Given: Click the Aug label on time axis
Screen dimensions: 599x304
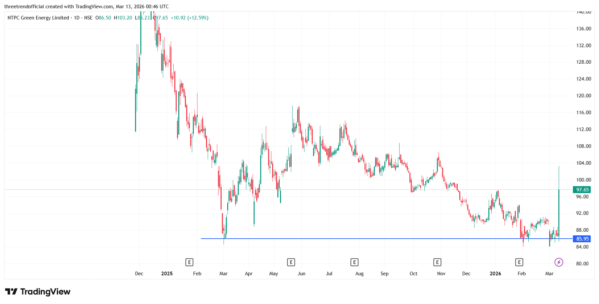Looking at the screenshot, I should tap(360, 274).
